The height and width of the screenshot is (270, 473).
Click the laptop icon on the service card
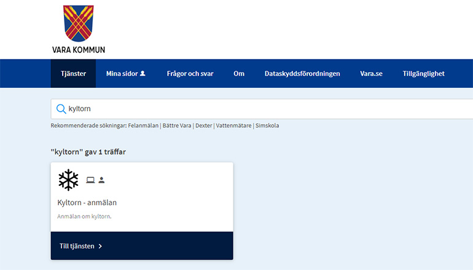point(90,180)
